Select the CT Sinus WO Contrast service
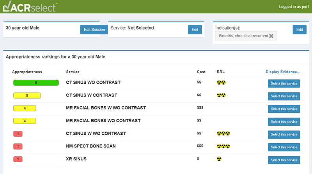Image resolution: width=312 pixels, height=174 pixels. coord(284,84)
